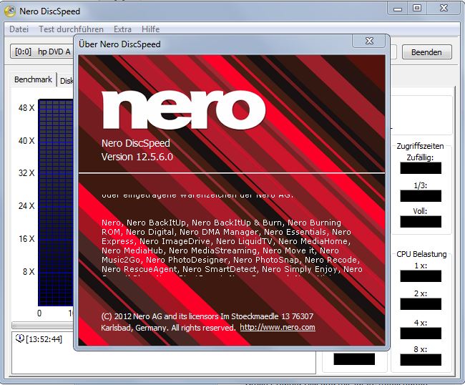
Task: Click the large nero logo
Action: [x=183, y=111]
